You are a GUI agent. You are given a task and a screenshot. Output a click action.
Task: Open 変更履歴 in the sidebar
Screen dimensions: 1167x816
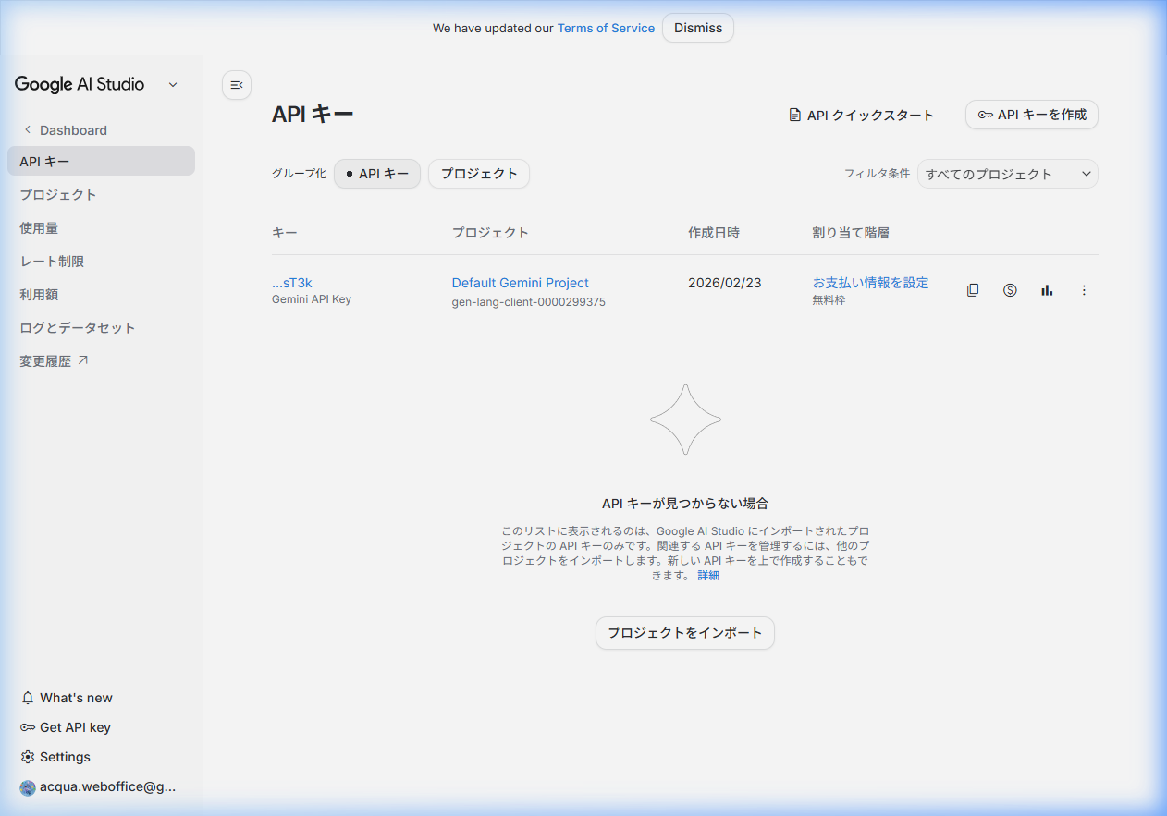102,360
